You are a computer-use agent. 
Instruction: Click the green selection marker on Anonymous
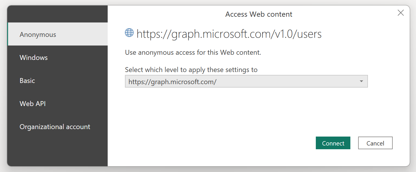(8, 34)
